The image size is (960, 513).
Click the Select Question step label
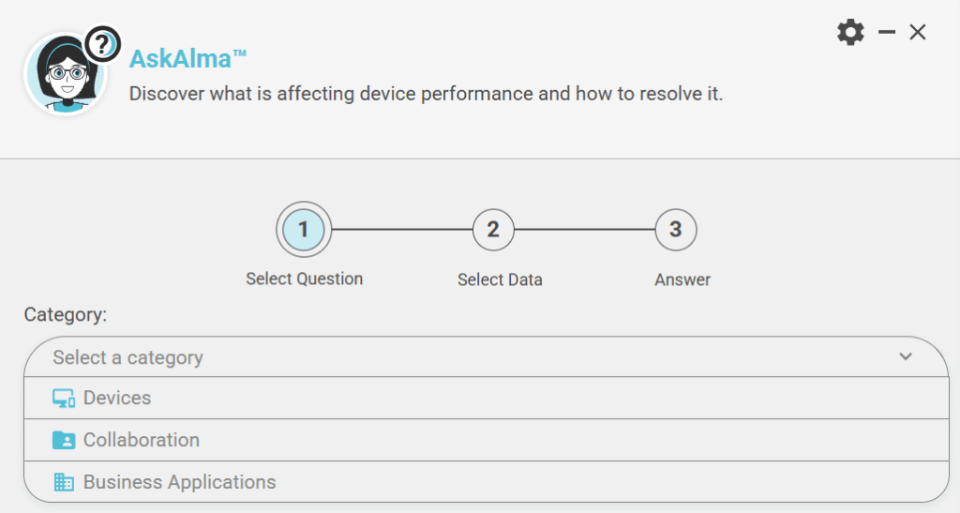304,279
